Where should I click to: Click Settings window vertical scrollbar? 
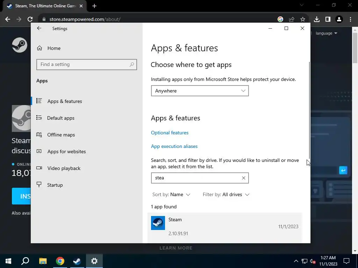(x=309, y=110)
